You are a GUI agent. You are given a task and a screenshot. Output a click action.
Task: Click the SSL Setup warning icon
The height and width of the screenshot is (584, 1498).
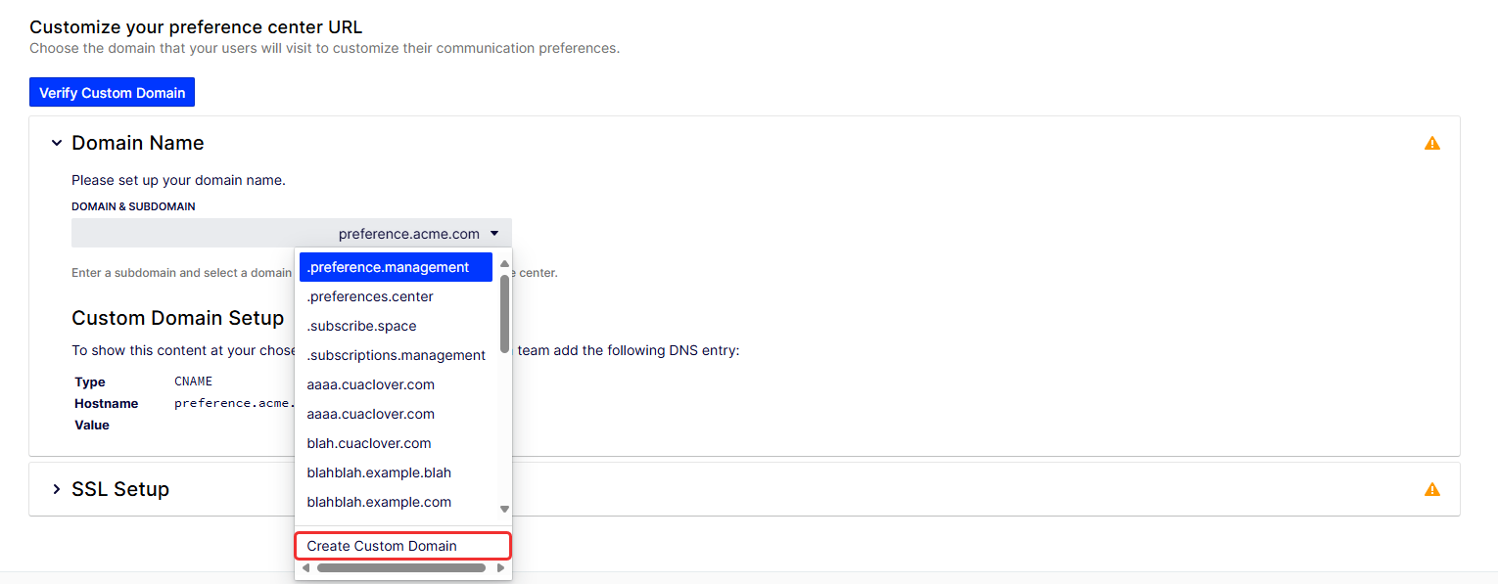(1432, 489)
